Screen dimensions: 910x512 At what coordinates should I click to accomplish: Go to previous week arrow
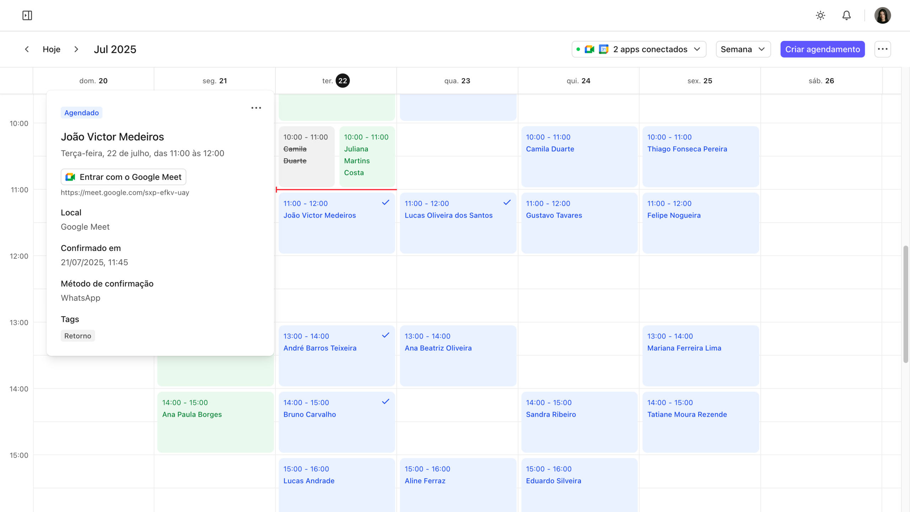click(27, 49)
